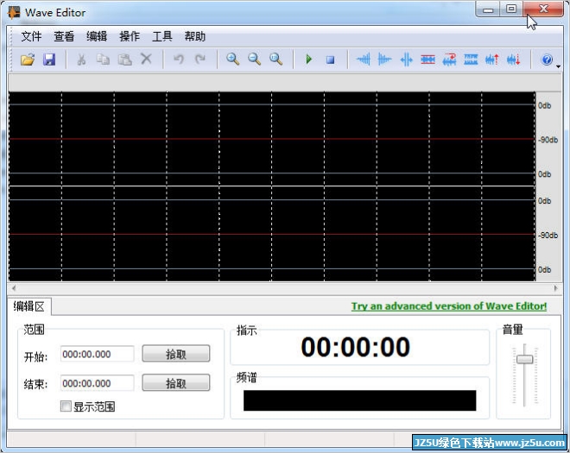Expand the toolbar options arrow
This screenshot has height=453, width=570.
click(x=558, y=66)
